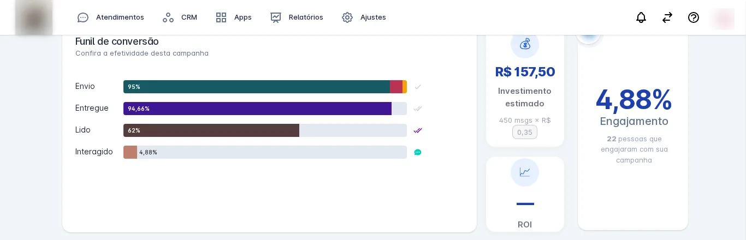The image size is (746, 240).
Task: Click the 4,88% engagement figure
Action: [633, 99]
